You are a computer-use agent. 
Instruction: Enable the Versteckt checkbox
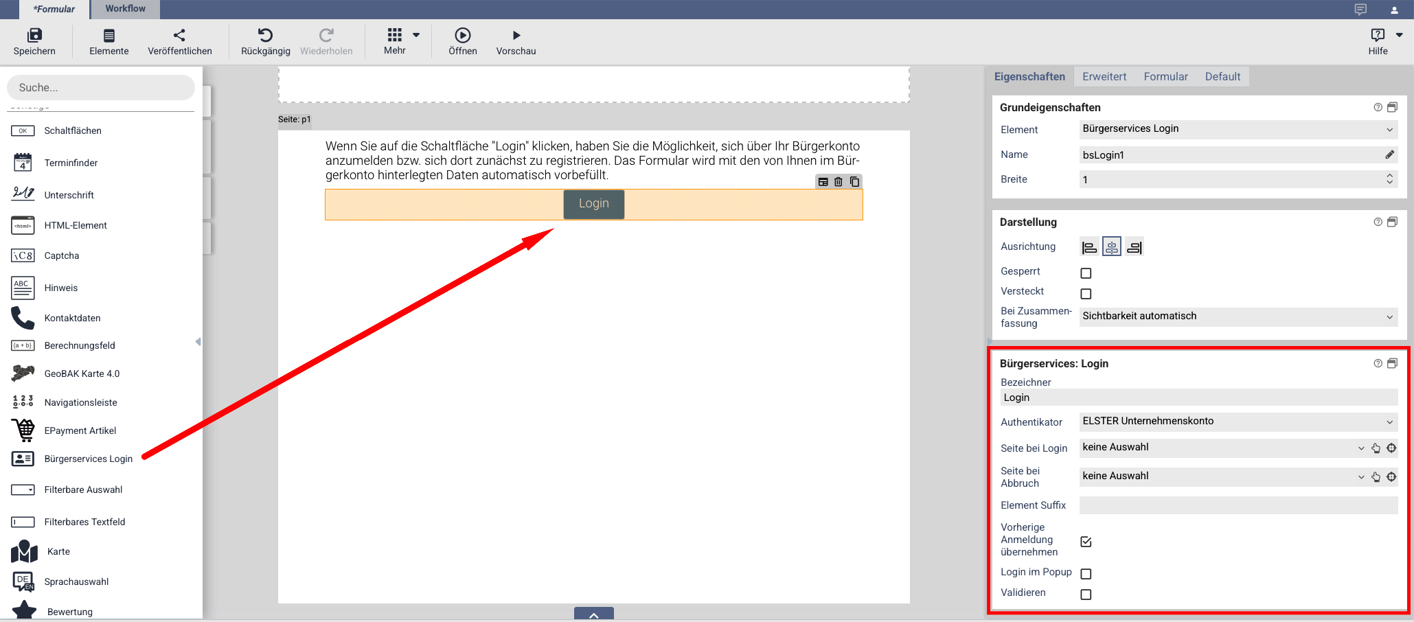click(1086, 294)
